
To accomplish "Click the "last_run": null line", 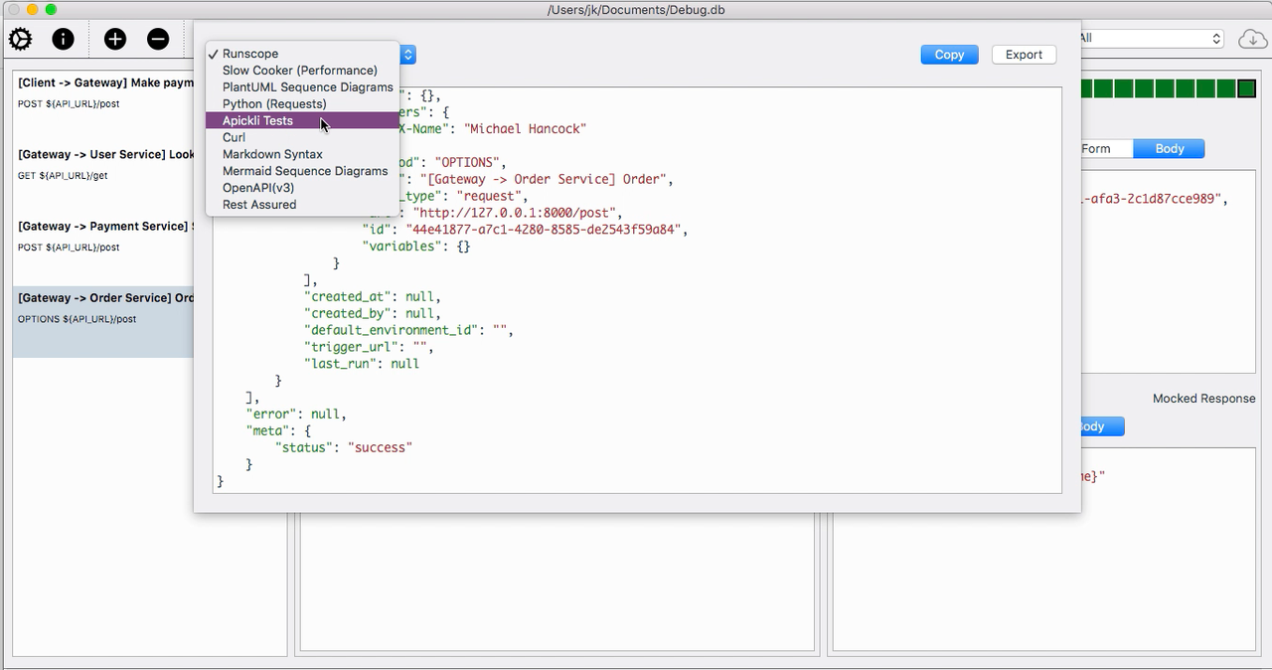I will [x=362, y=364].
